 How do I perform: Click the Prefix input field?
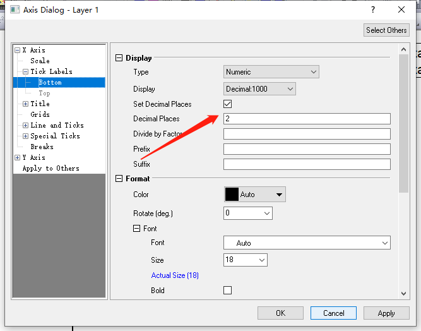(307, 149)
